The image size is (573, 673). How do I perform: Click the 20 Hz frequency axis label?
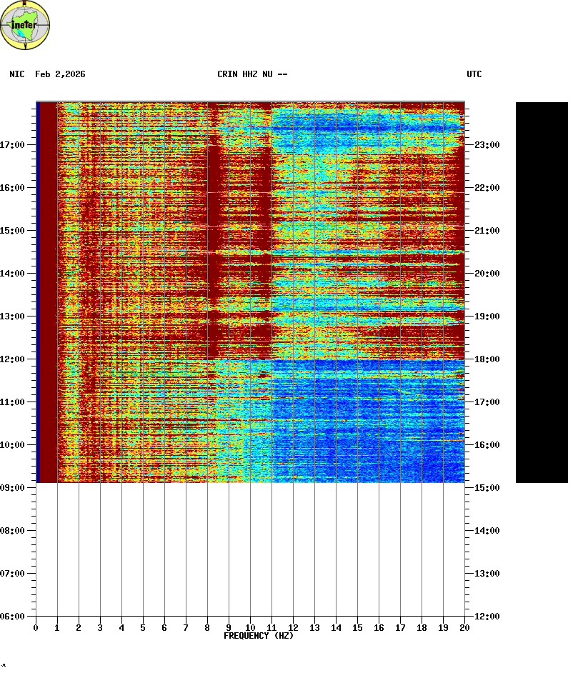click(464, 628)
